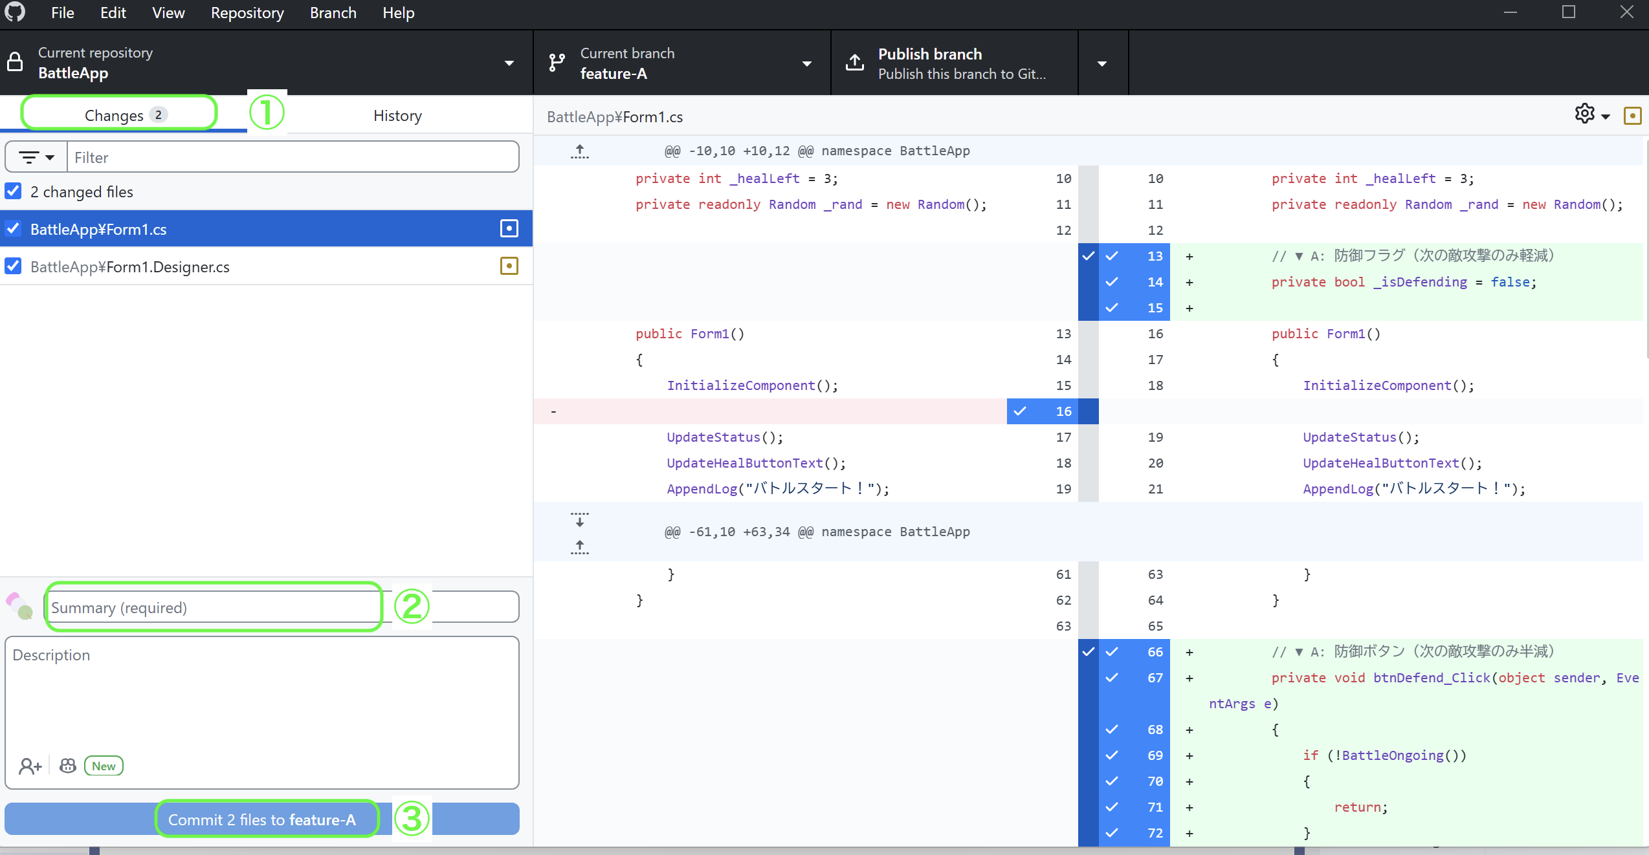Uncheck BattleApp¥Form1.Designer.cs file checkbox
Screen dimensions: 1649x855
coord(13,266)
